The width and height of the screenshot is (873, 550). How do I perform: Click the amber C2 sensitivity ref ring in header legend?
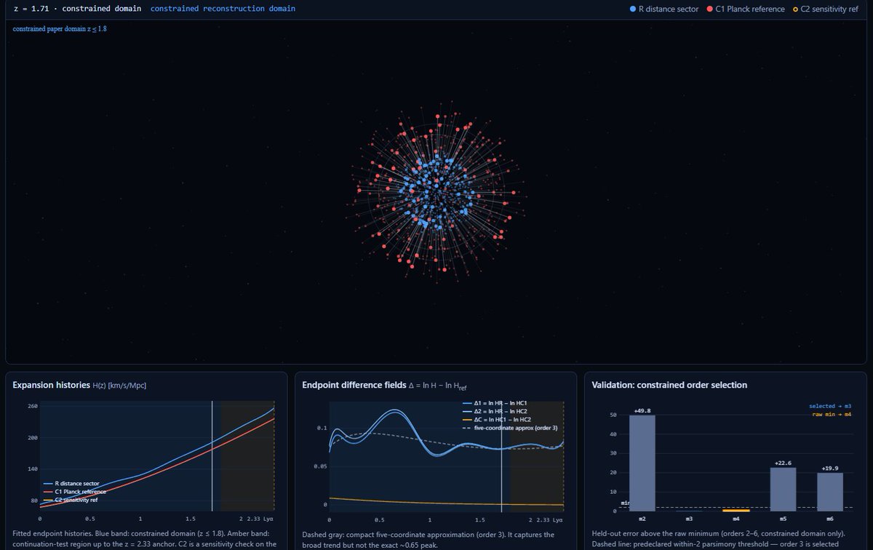point(795,9)
